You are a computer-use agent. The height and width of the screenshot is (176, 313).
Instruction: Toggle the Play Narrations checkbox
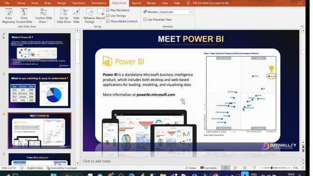click(108, 10)
